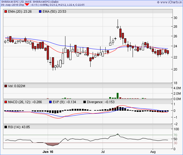The width and height of the screenshot is (183, 155).
Task: Click the tallest green volume bar in July
Action: click(118, 96)
